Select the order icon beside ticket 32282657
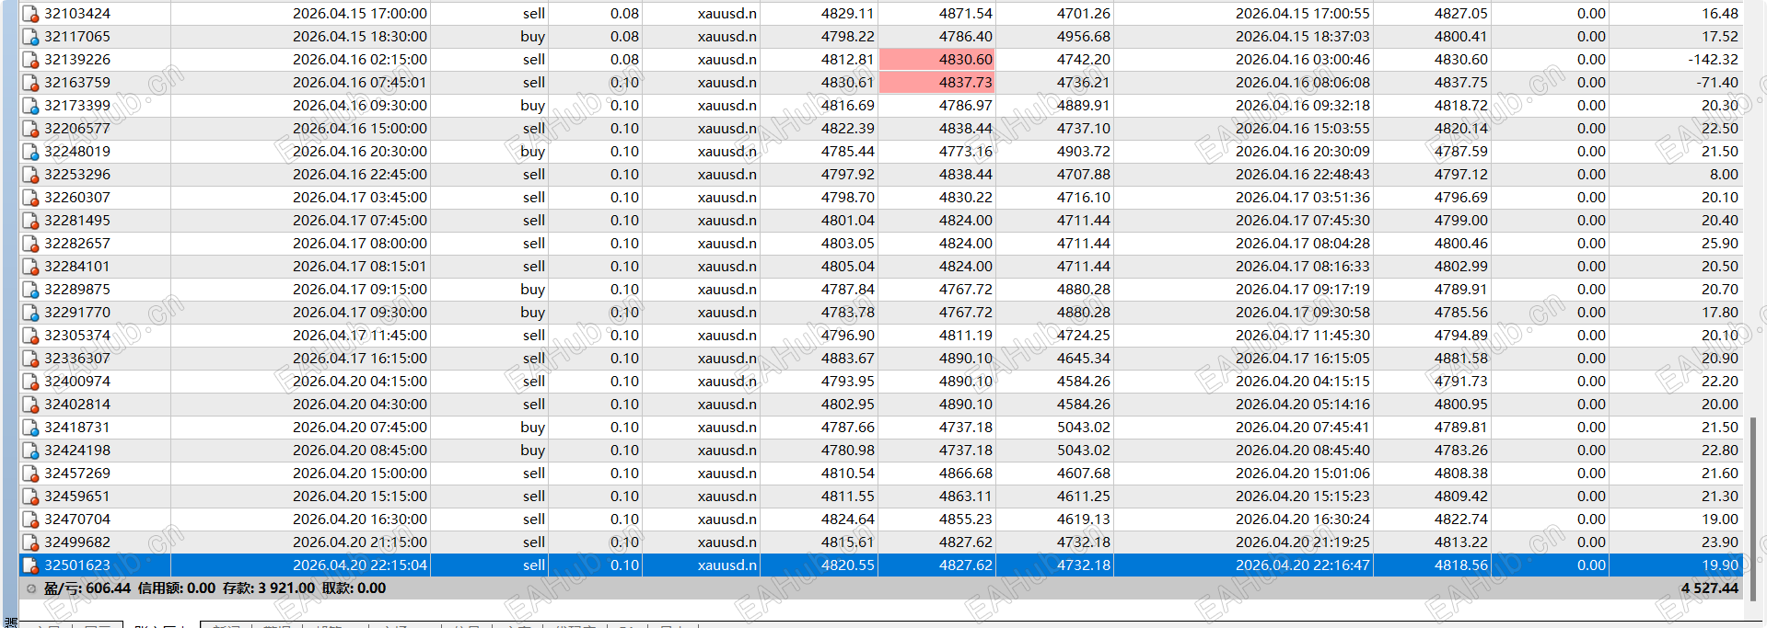 click(30, 244)
